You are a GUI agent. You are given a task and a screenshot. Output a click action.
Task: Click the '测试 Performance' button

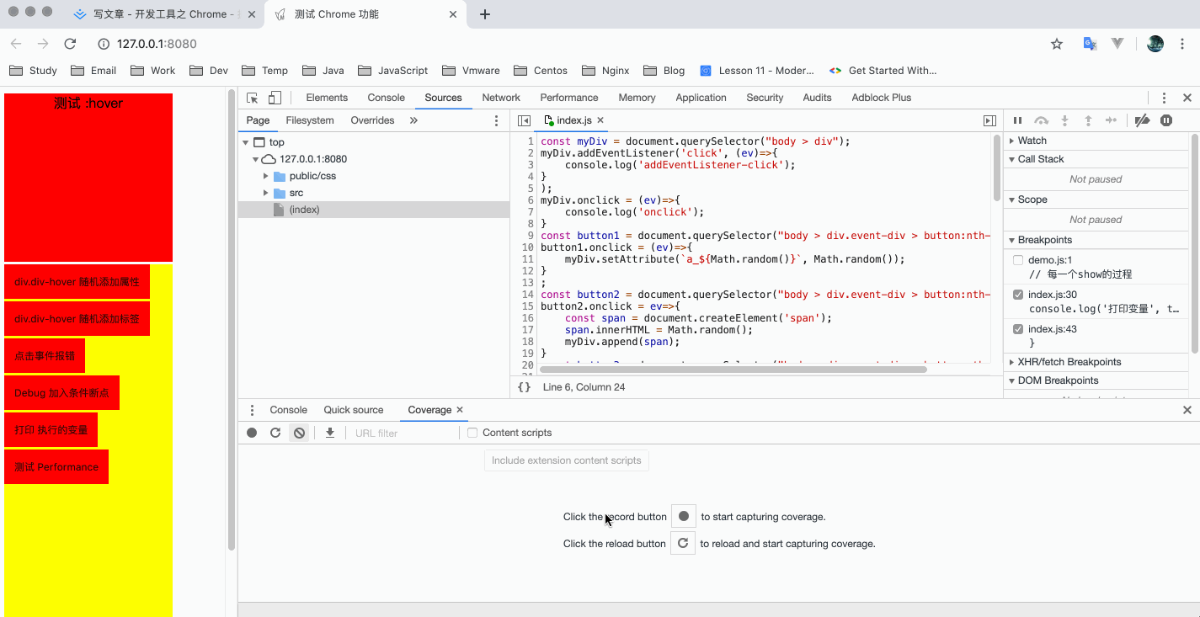56,467
